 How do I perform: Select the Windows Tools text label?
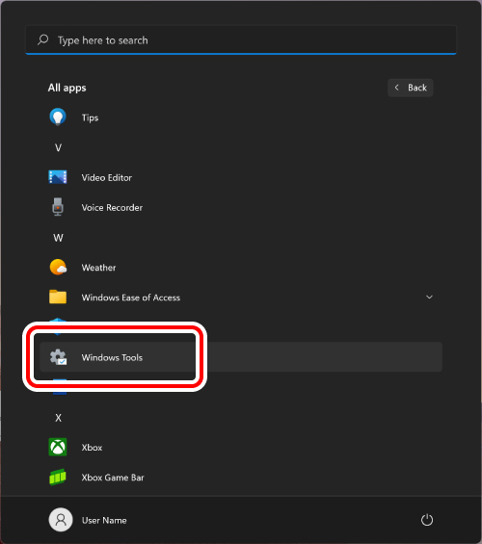pos(112,357)
